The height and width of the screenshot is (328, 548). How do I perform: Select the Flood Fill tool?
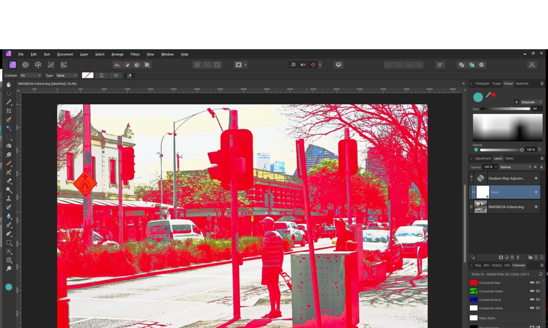pos(9,146)
